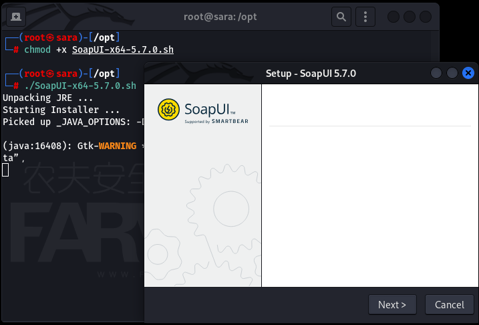This screenshot has width=479, height=325.
Task: Click the chmod command text
Action: [37, 49]
